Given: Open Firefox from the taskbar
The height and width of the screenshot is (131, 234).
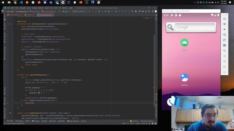Looking at the screenshot, I should (39, 3).
